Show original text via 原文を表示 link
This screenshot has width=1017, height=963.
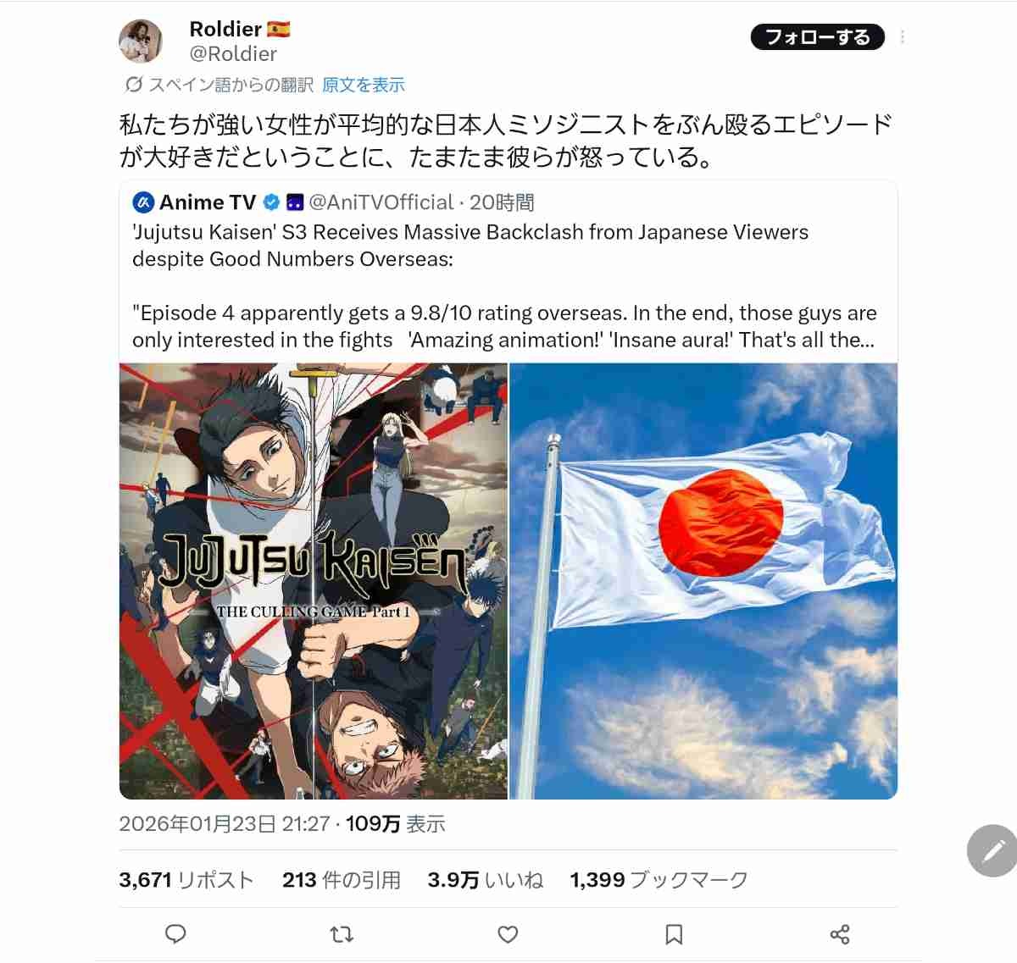click(x=364, y=85)
